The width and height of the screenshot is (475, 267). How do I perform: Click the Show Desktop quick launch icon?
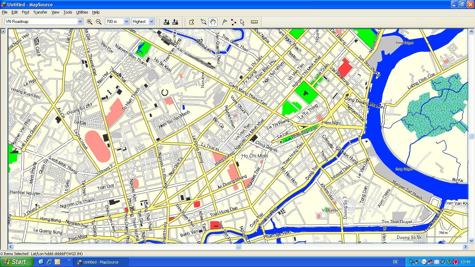(41, 262)
